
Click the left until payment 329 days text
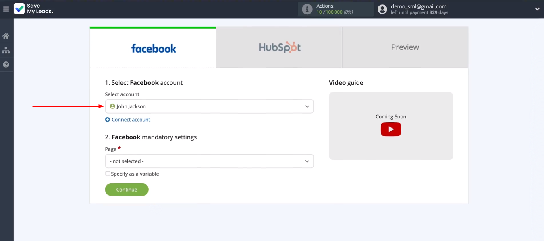[419, 13]
